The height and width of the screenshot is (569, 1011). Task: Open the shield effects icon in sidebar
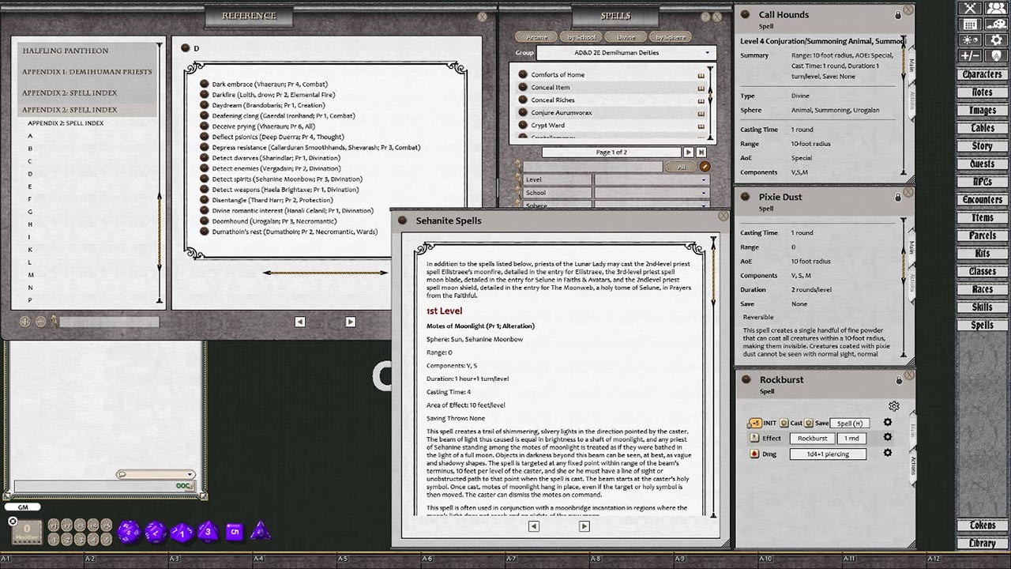click(x=996, y=55)
